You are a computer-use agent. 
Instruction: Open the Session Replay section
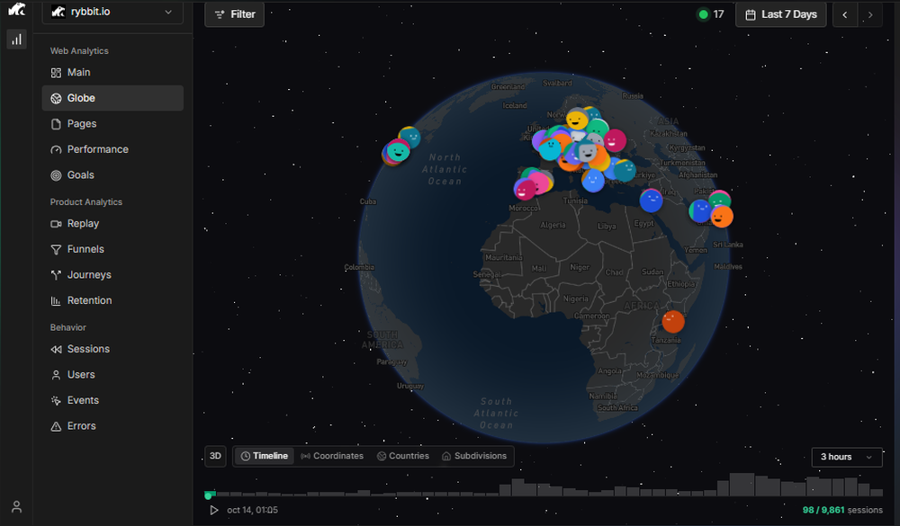point(82,223)
